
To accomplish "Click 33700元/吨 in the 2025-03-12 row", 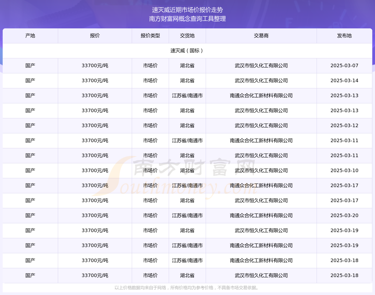I will [x=95, y=126].
